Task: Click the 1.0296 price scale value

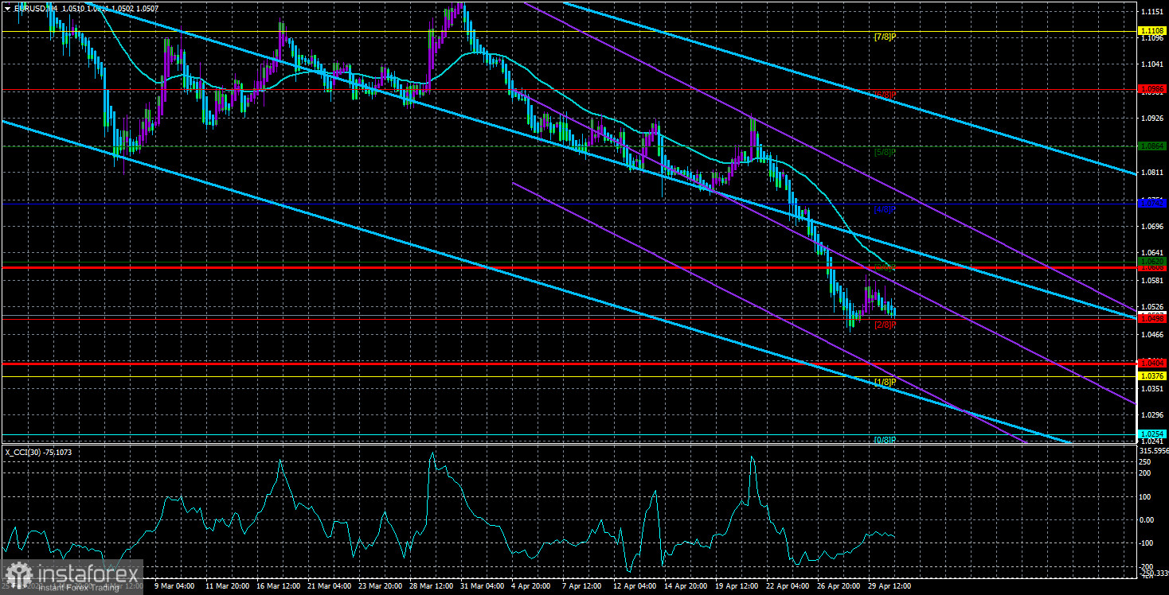Action: point(1152,414)
